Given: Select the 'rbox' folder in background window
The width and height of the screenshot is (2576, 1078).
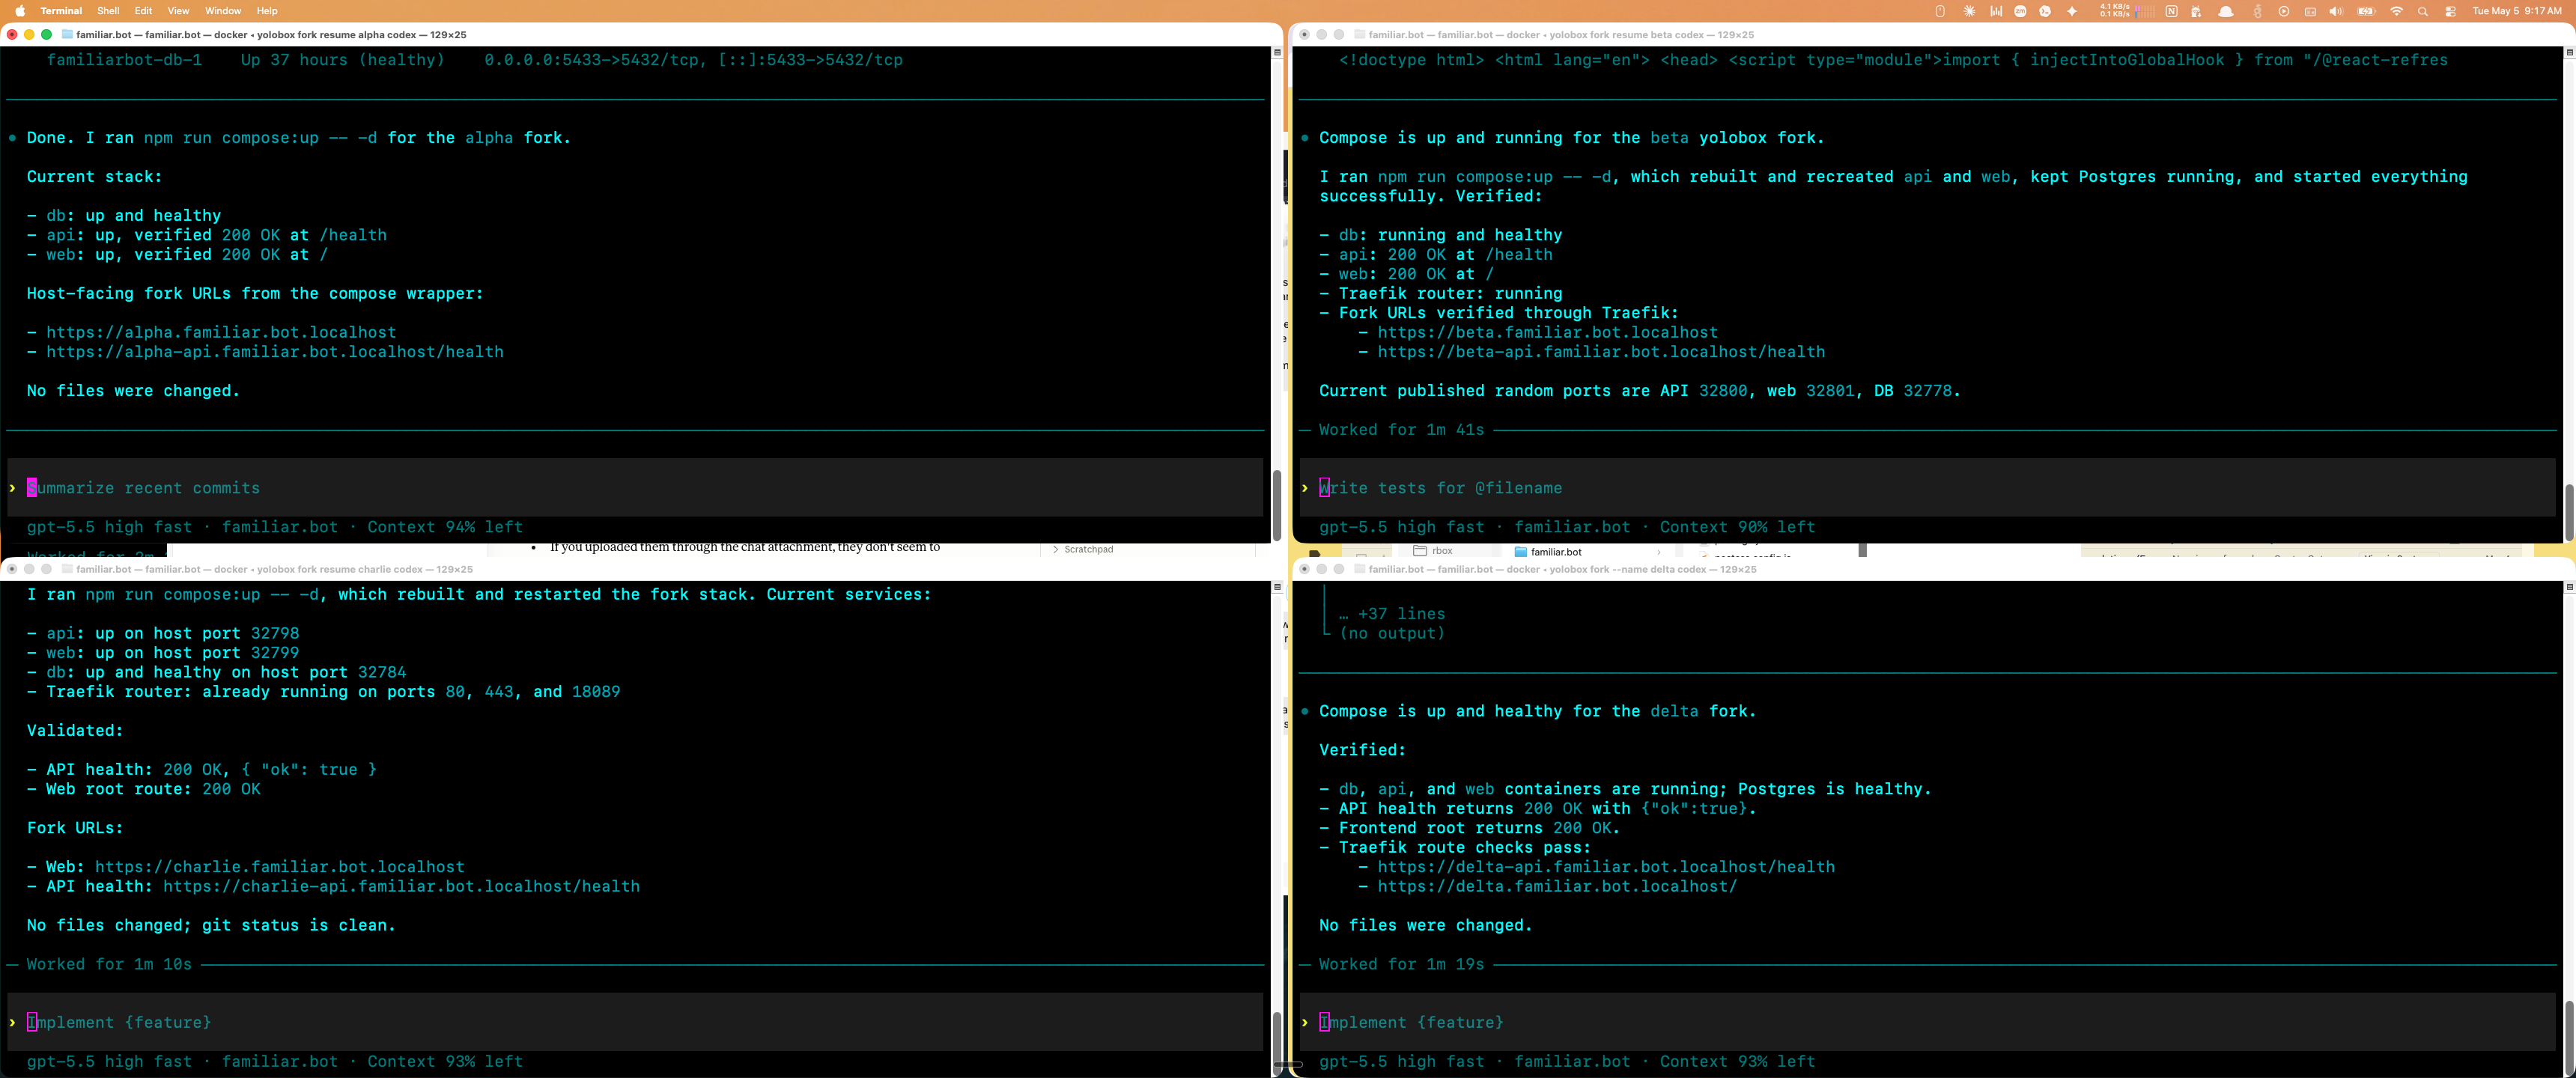Looking at the screenshot, I should (1433, 550).
